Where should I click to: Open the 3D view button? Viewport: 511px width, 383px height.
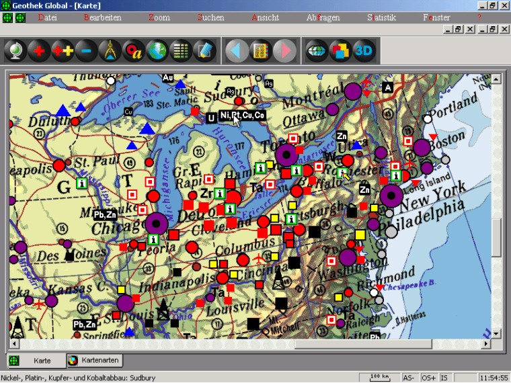[x=364, y=51]
